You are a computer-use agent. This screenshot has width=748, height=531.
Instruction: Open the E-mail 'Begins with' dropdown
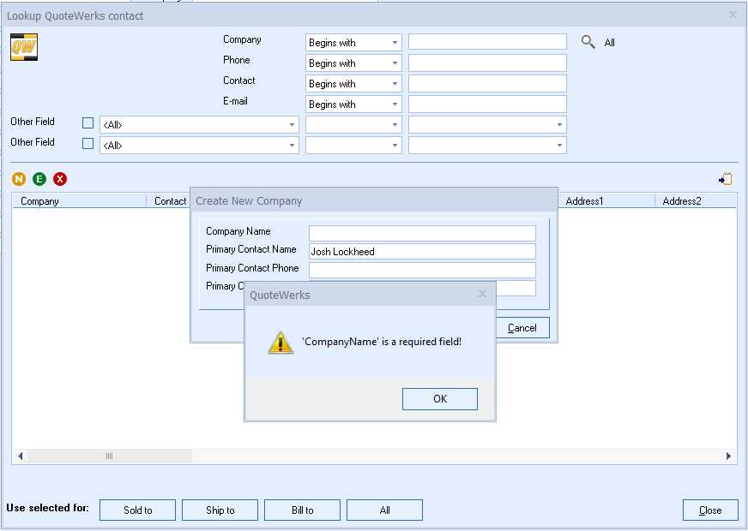[x=353, y=104]
